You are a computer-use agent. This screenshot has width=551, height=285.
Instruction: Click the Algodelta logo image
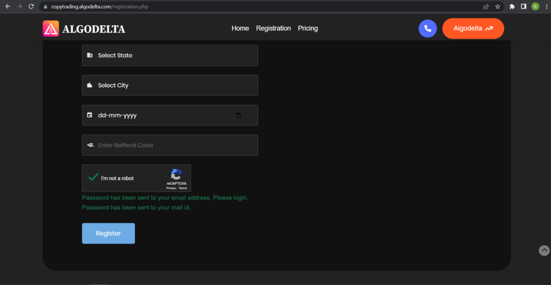pos(51,28)
